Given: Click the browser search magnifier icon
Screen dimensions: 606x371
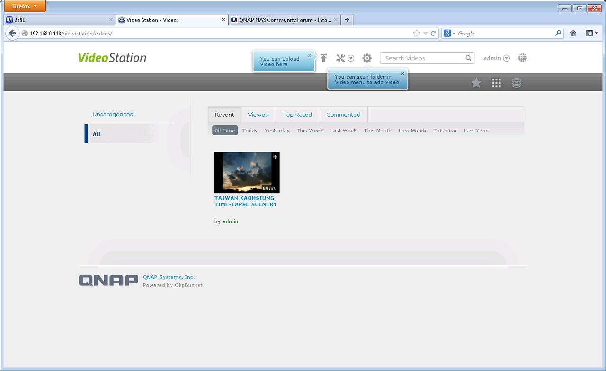Looking at the screenshot, I should click(x=558, y=33).
